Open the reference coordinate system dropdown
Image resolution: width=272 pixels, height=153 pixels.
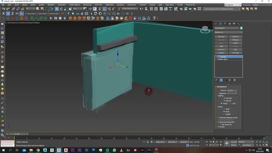[78, 8]
